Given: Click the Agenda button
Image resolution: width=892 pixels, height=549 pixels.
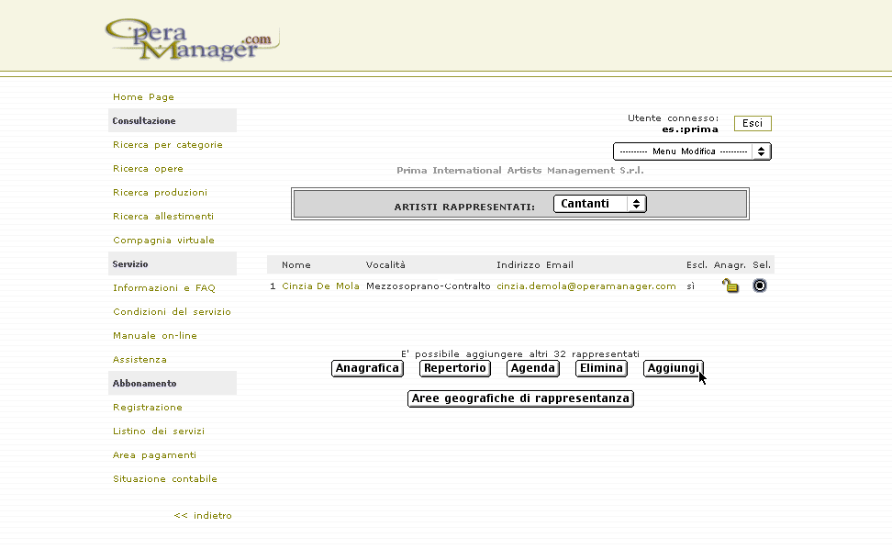Looking at the screenshot, I should 533,368.
